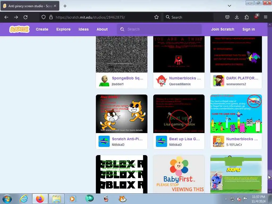Open the Beat up Lisa gaming roblox thumbnail
Screen dimensions: 272x204
coord(179,114)
